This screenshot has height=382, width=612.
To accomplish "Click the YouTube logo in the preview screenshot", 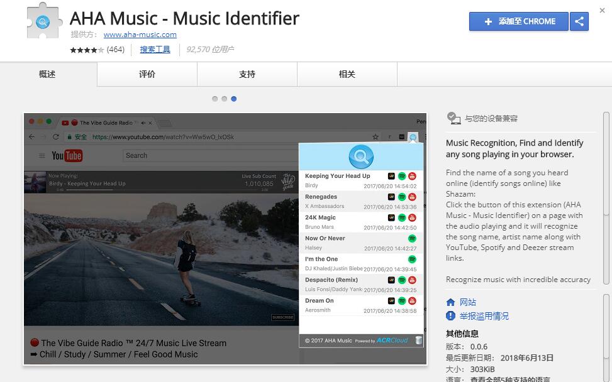I will tap(67, 155).
